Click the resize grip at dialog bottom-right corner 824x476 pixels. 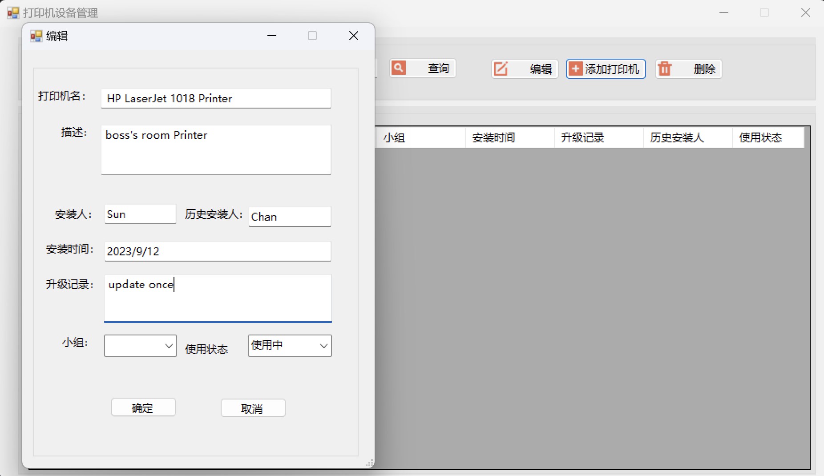pyautogui.click(x=369, y=463)
